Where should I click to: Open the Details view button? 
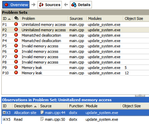coord(81,5)
